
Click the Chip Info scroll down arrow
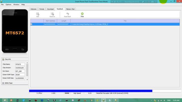coord(27,80)
